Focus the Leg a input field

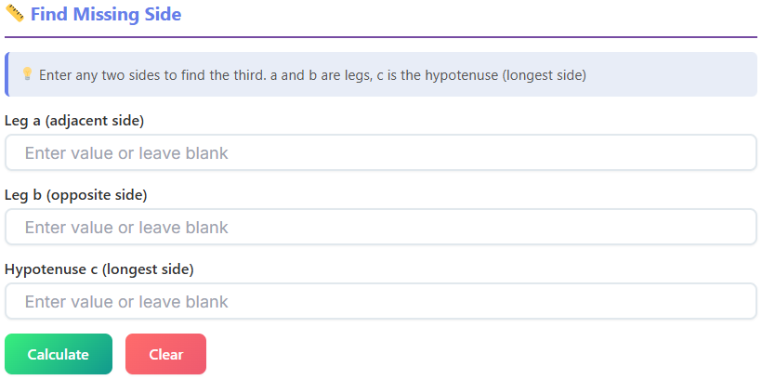[381, 153]
